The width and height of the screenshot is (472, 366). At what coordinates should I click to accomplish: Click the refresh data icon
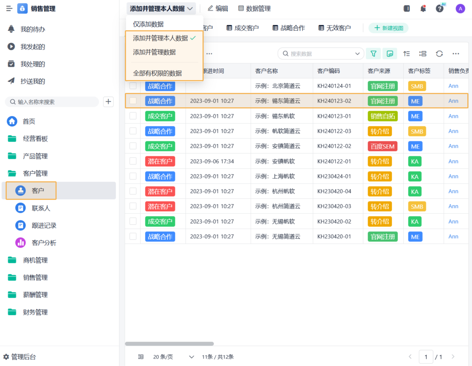pyautogui.click(x=439, y=53)
